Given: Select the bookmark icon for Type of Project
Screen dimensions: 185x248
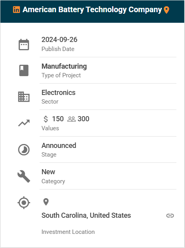Looking at the screenshot, I should pyautogui.click(x=24, y=70).
